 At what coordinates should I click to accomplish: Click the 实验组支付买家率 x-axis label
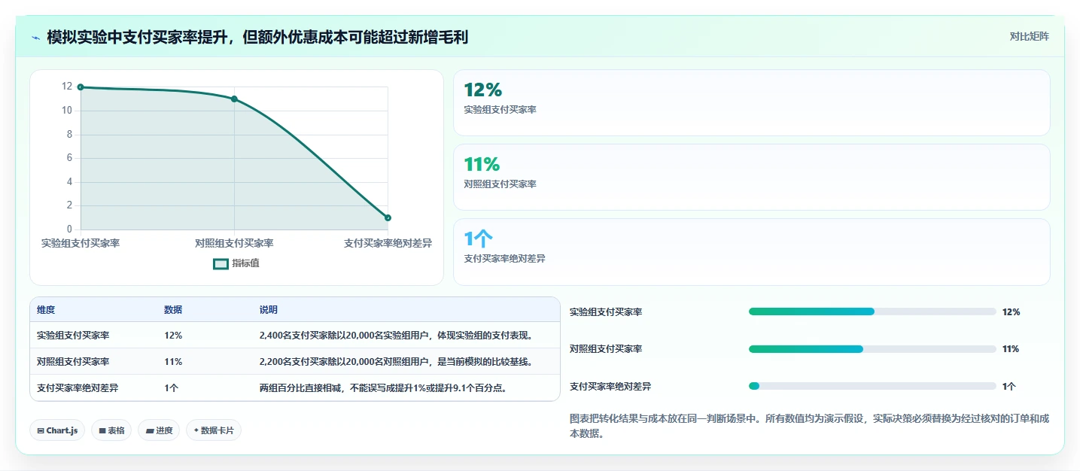(x=81, y=243)
